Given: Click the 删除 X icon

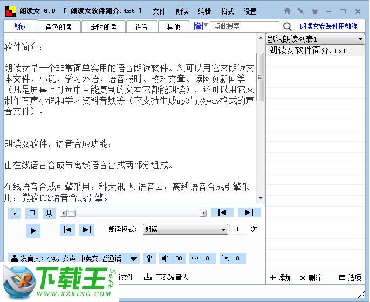Looking at the screenshot, I should click(303, 278).
